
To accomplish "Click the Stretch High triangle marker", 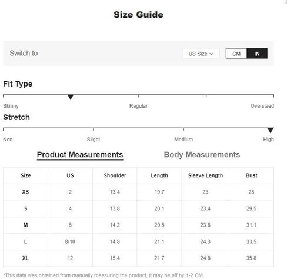I will (271, 130).
